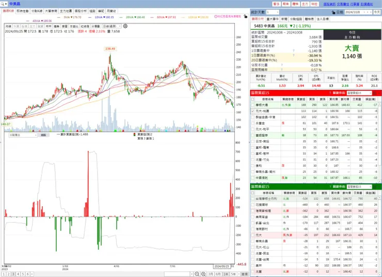Select the 3月 time range
This screenshot has width=382, height=277.
[211, 274]
